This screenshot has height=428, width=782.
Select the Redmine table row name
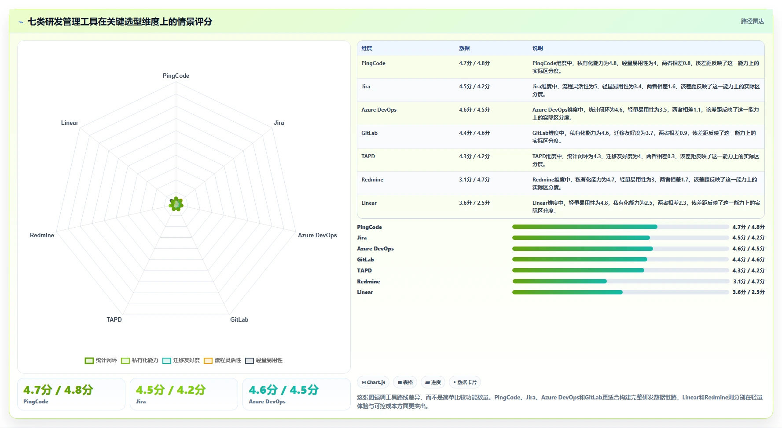[x=372, y=180]
